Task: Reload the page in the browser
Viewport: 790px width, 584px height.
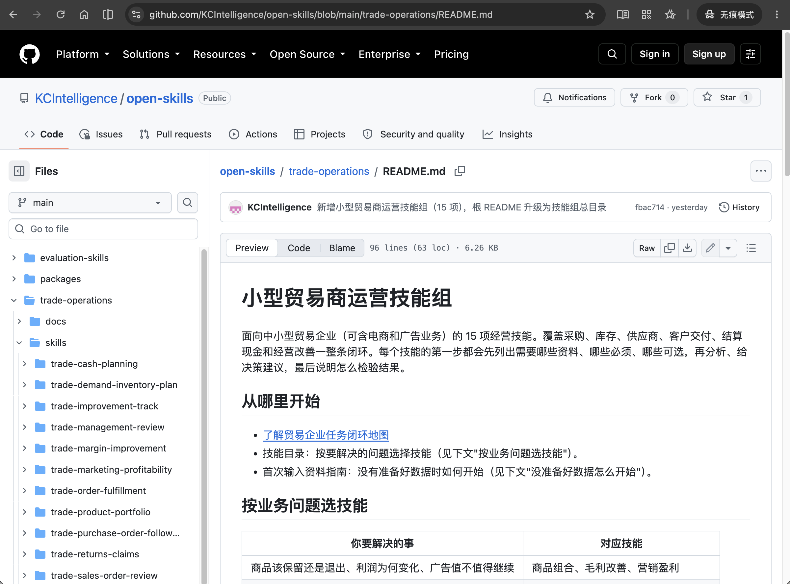Action: tap(61, 14)
